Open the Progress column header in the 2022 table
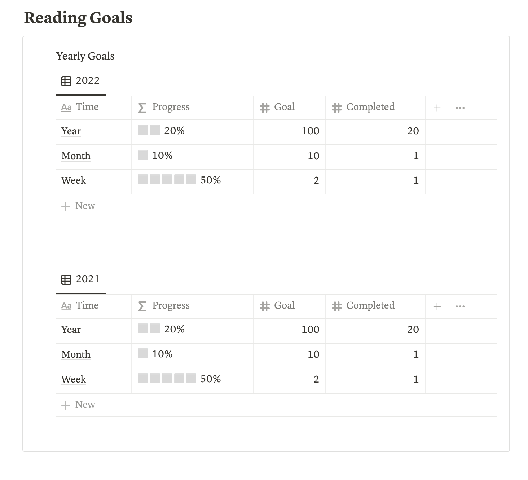 [193, 108]
